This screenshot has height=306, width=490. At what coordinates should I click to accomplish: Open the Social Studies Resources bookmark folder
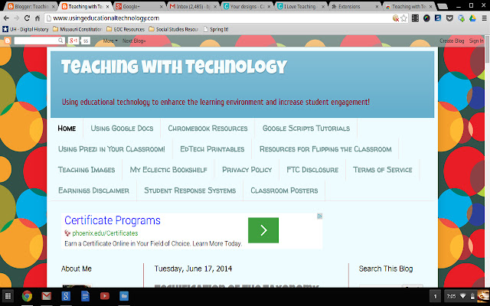(174, 29)
